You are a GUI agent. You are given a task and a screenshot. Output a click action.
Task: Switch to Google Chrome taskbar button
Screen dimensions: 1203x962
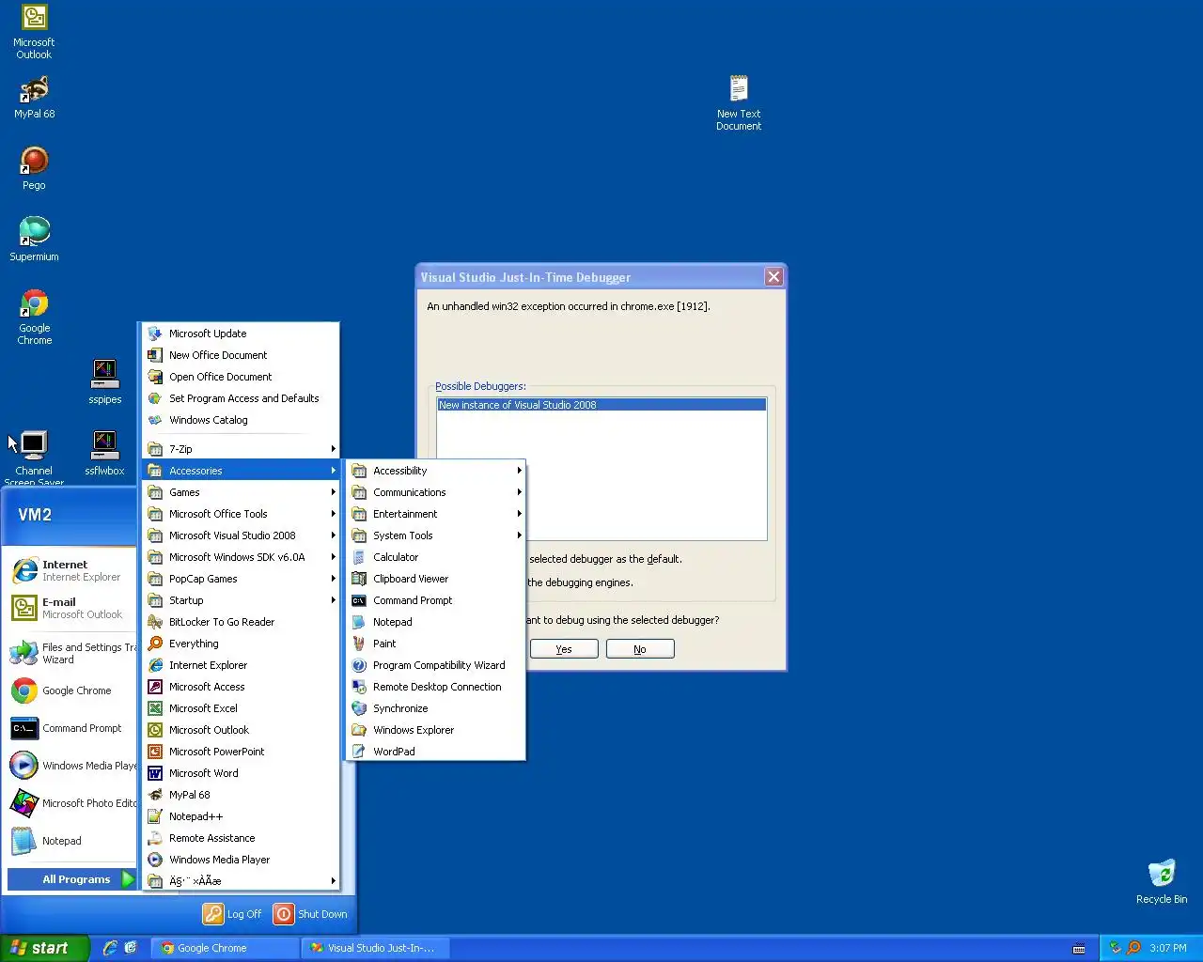pos(225,948)
